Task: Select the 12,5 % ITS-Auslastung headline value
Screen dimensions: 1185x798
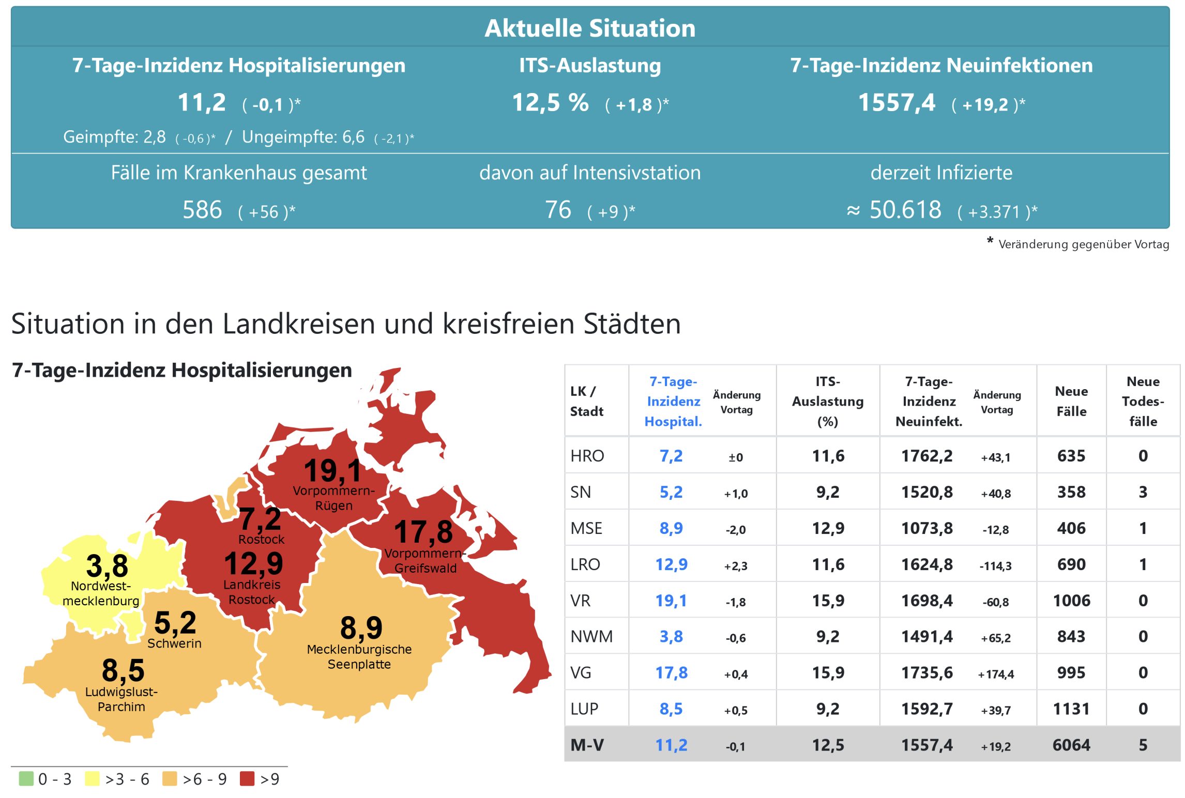Action: pos(550,102)
